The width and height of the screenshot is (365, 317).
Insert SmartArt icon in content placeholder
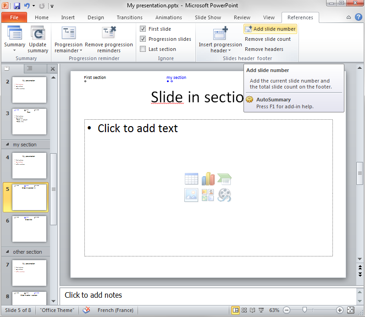224,179
